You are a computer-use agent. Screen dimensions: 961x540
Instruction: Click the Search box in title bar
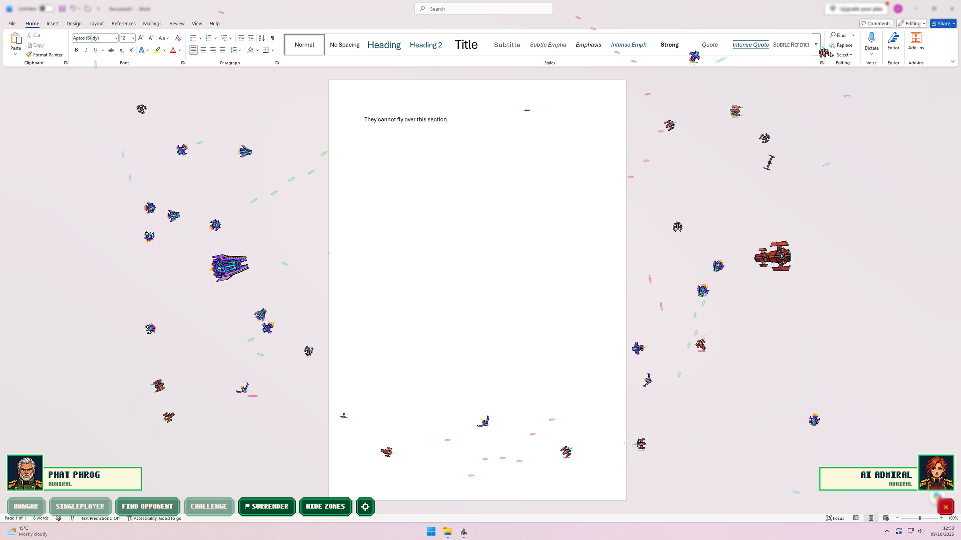click(484, 9)
